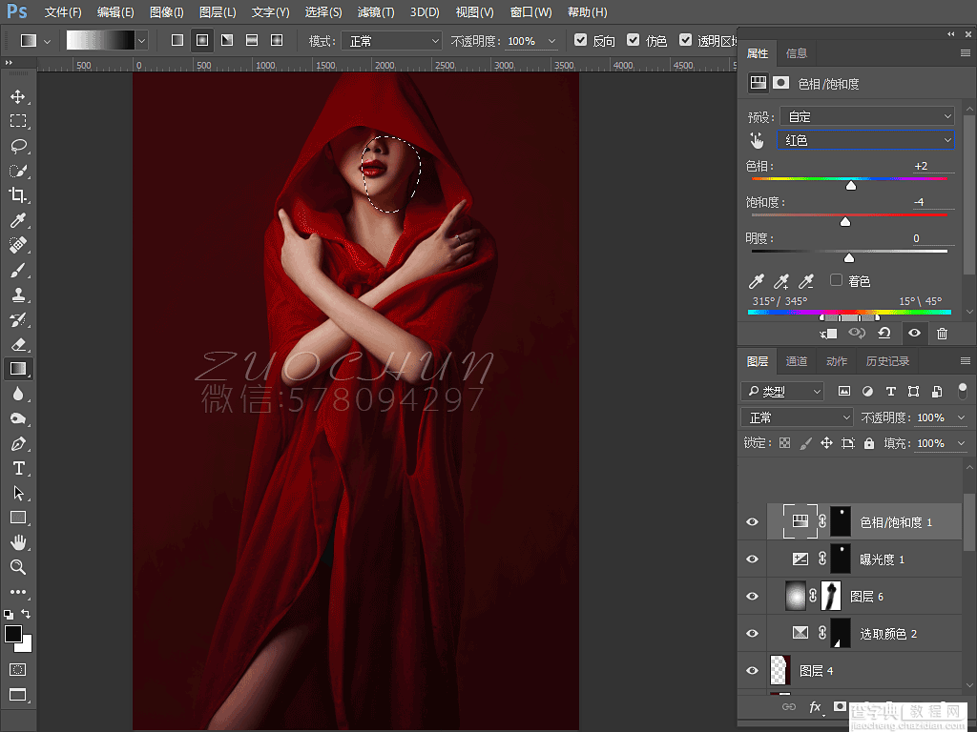Switch to the 历史记录 tab
This screenshot has width=977, height=732.
(887, 361)
